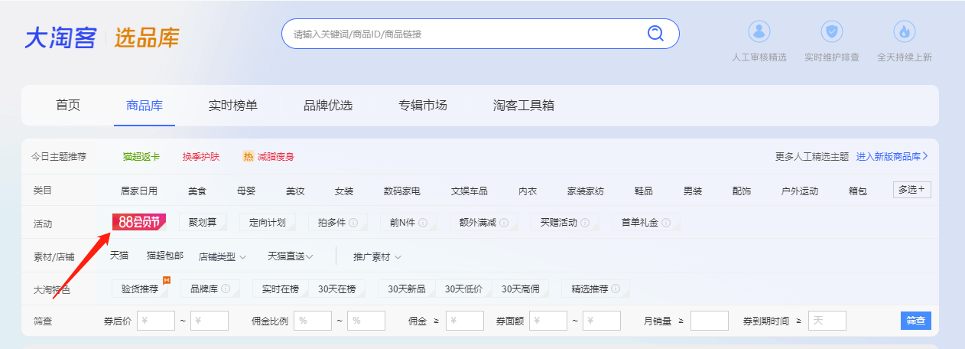Image resolution: width=965 pixels, height=349 pixels.
Task: Switch to the 实时榜单 tab
Action: 233,106
